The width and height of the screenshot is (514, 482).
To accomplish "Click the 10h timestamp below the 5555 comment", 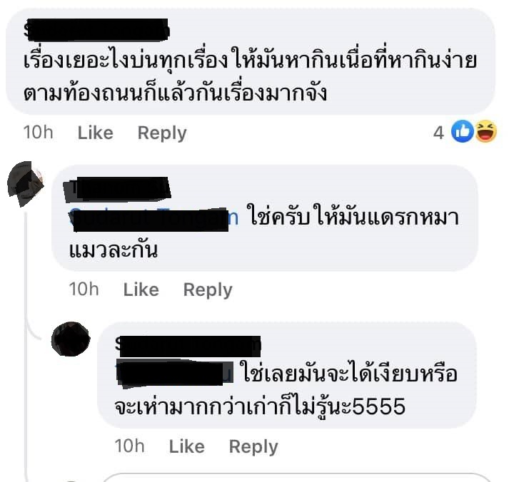I will pyautogui.click(x=129, y=446).
